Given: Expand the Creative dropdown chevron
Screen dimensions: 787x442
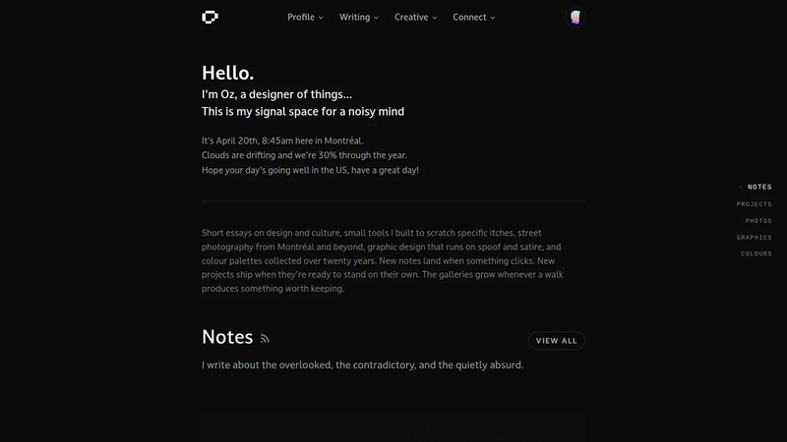Looking at the screenshot, I should (x=435, y=18).
